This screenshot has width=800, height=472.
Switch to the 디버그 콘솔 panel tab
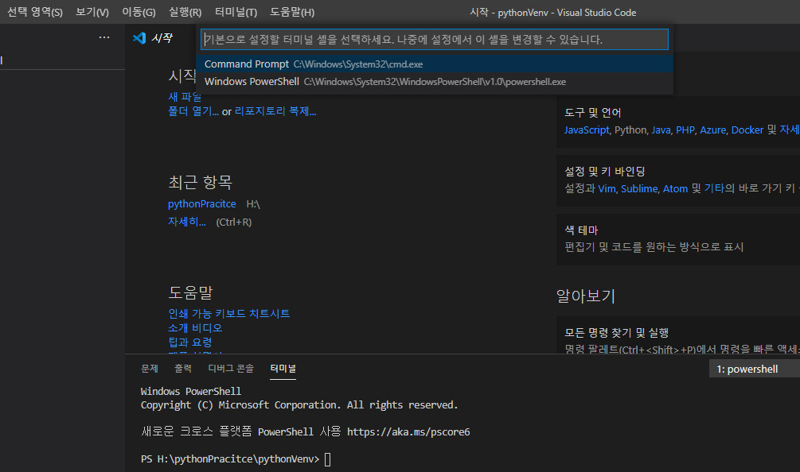(x=231, y=368)
